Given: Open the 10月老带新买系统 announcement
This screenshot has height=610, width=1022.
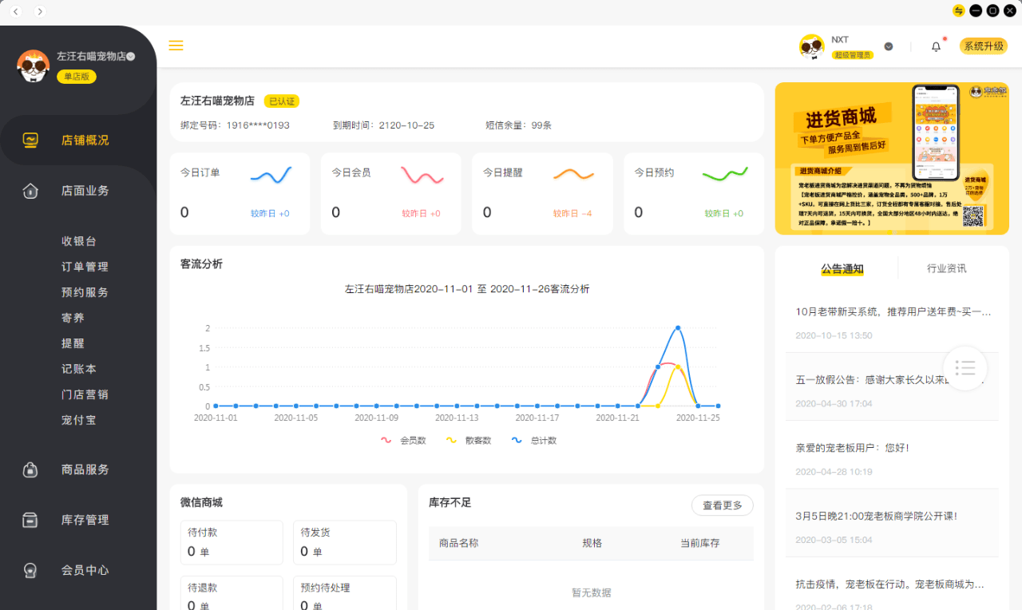Looking at the screenshot, I should (893, 323).
